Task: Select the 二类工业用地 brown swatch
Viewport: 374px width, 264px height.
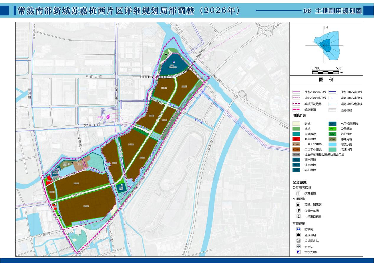Action: [296, 149]
